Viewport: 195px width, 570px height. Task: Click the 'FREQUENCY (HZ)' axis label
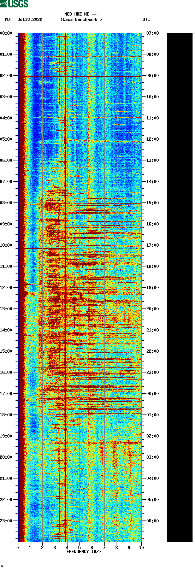click(x=84, y=552)
